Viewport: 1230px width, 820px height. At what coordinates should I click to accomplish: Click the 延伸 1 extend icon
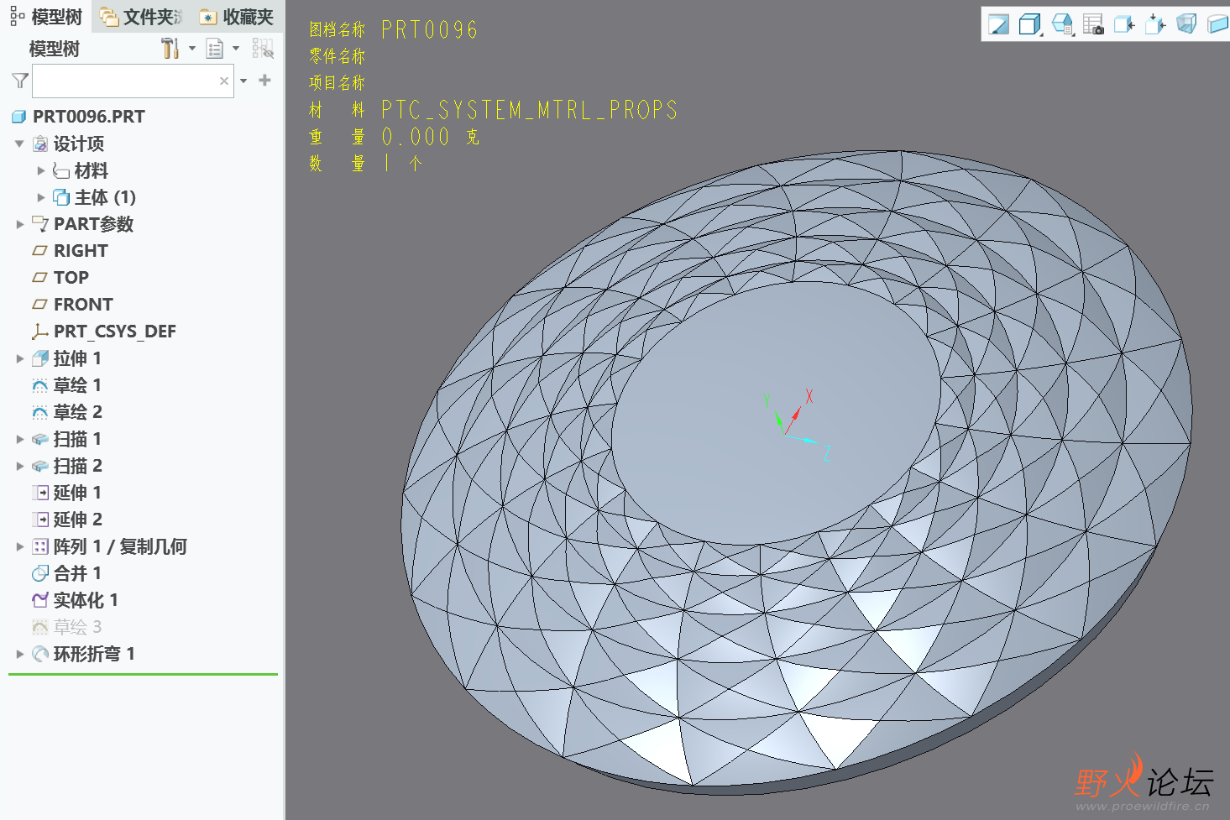click(39, 493)
